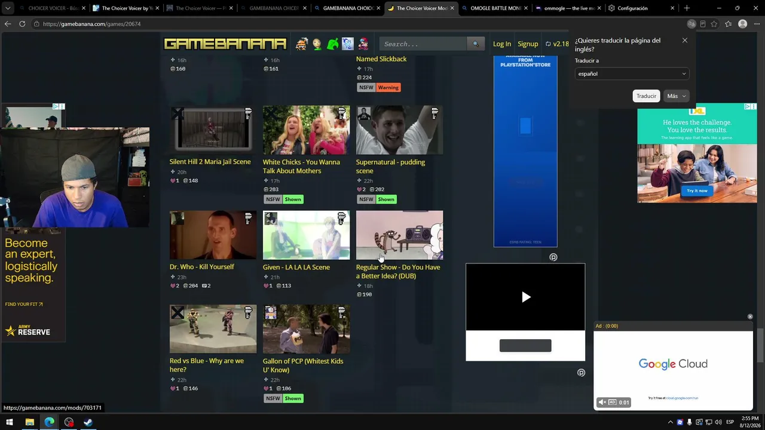Switch to the OMOGLE BATTLE MONEY tab
Viewport: 765px width, 430px height.
(495, 8)
